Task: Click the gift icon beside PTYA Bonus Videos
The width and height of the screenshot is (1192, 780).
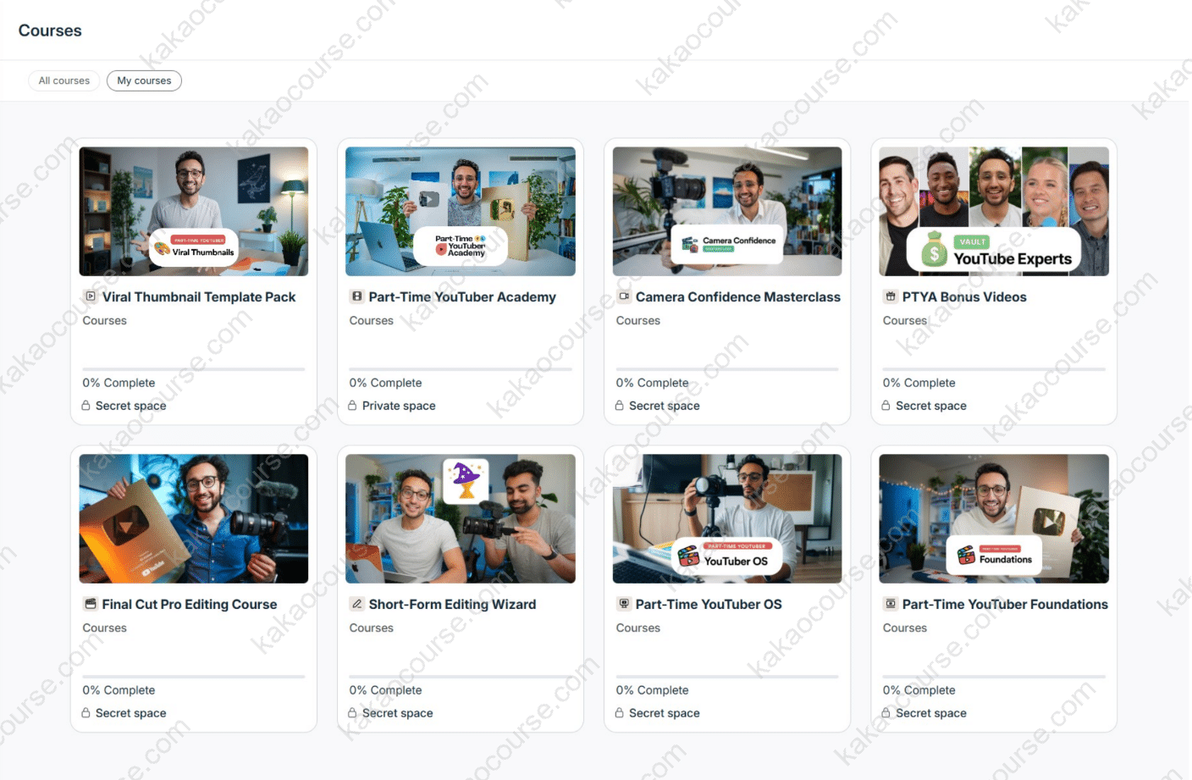Action: coord(890,296)
